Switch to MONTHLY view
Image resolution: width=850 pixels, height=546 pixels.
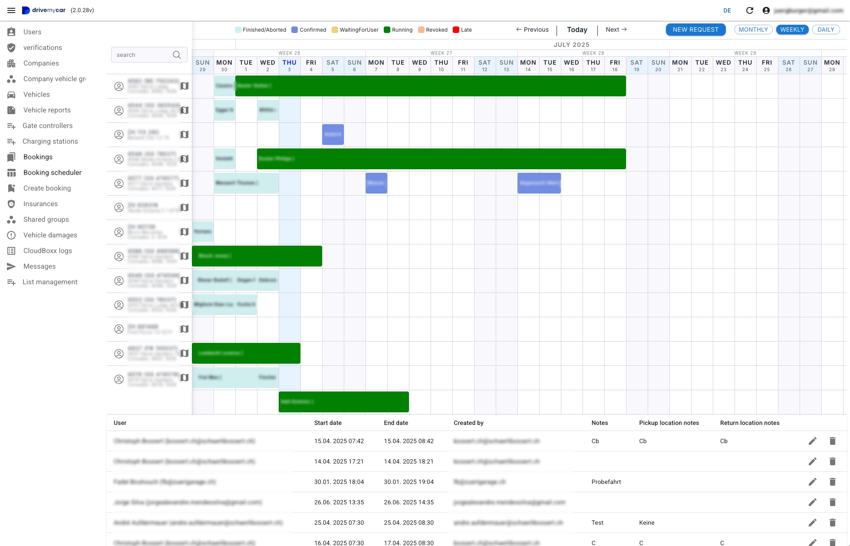(753, 30)
